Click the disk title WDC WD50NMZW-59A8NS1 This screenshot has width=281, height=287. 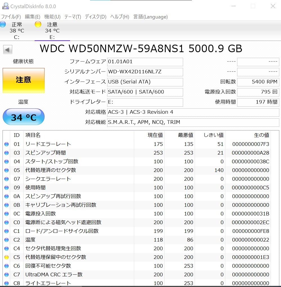[x=112, y=49]
